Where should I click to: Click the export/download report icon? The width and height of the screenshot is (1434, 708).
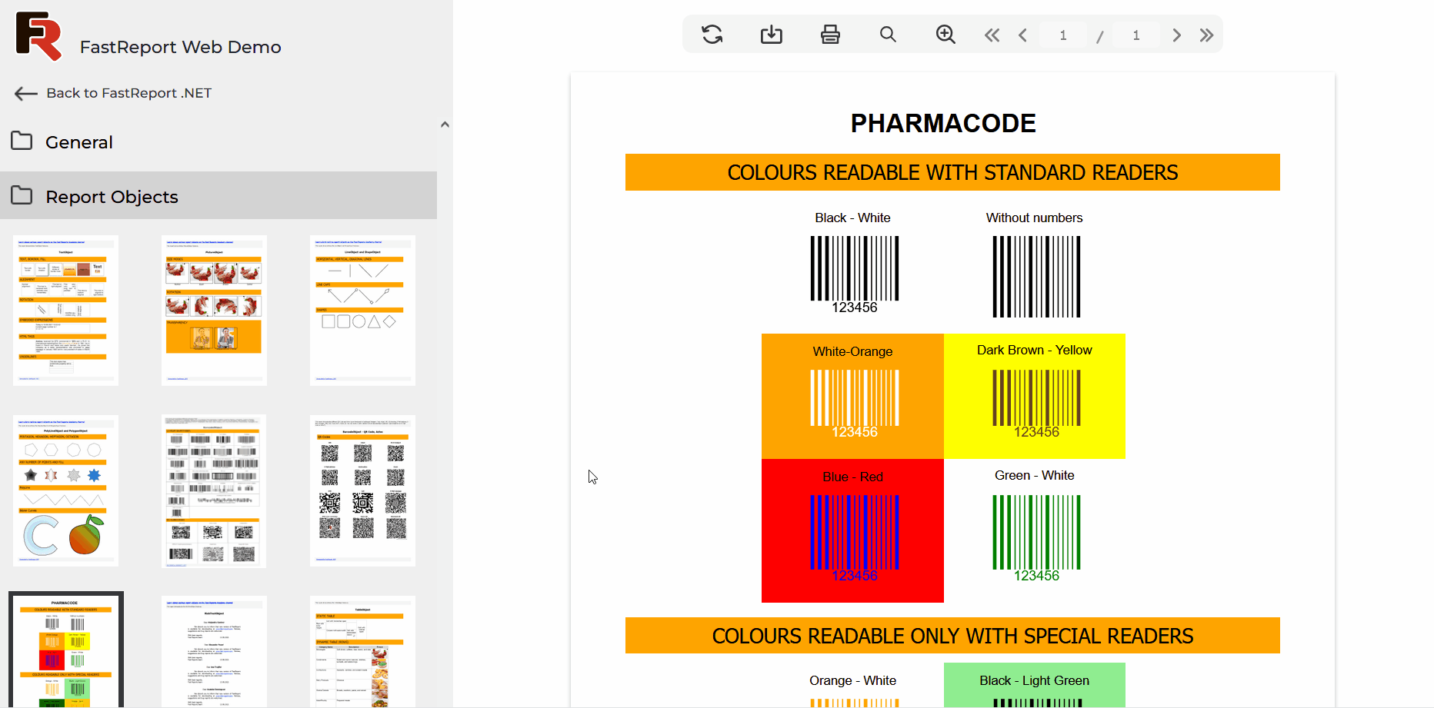tap(771, 35)
